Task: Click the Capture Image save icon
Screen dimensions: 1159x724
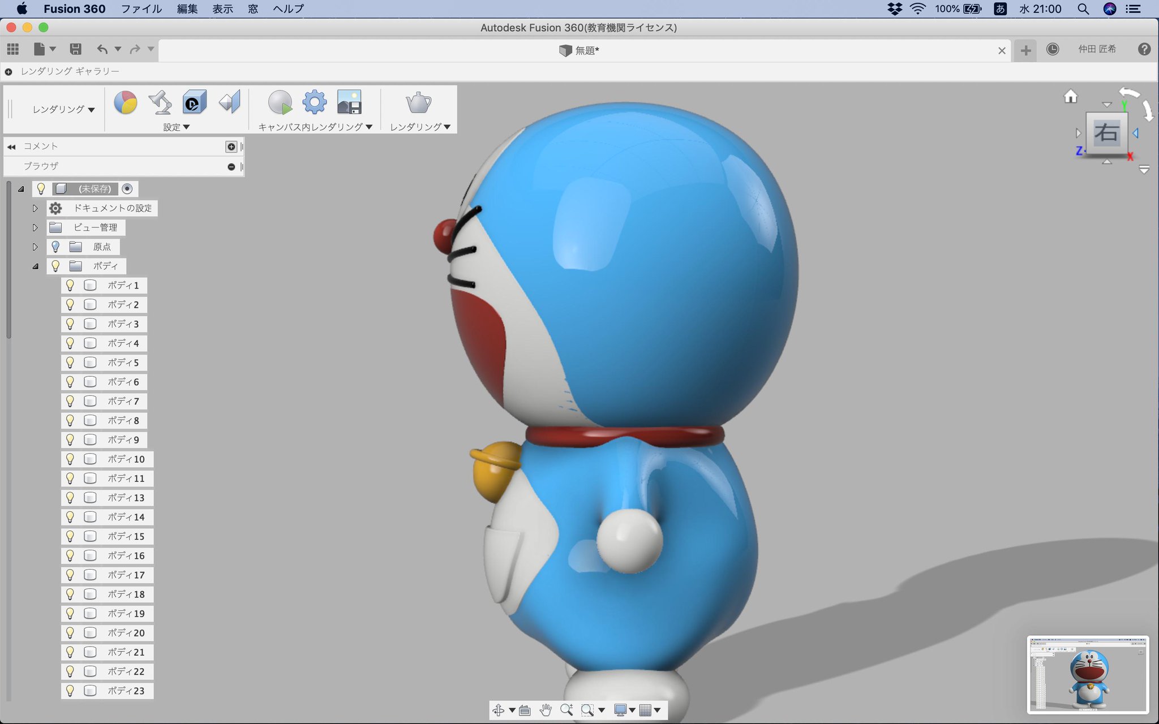Action: [349, 103]
